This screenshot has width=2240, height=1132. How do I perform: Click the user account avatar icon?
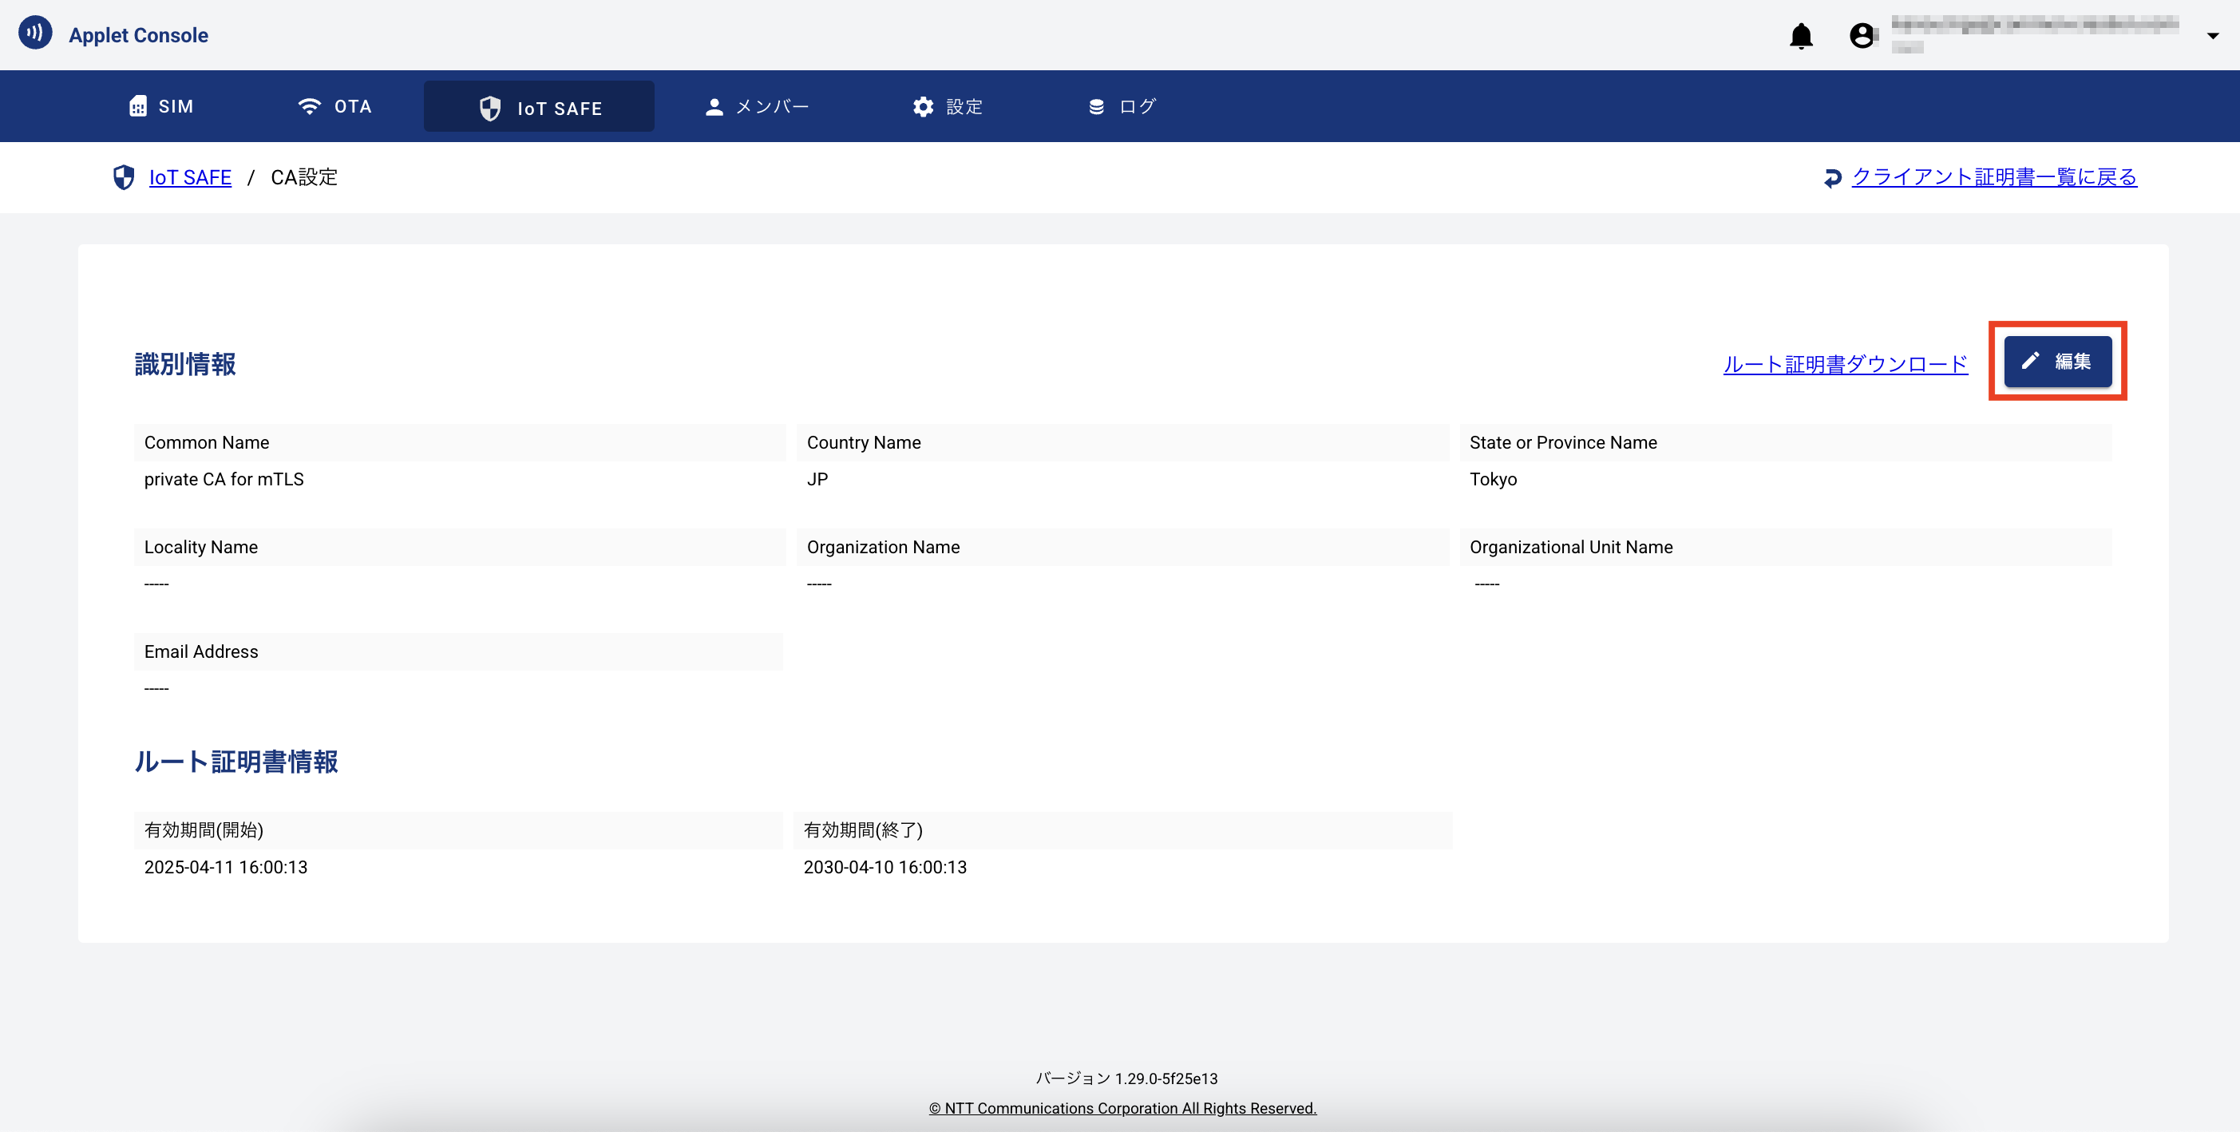(x=1861, y=36)
